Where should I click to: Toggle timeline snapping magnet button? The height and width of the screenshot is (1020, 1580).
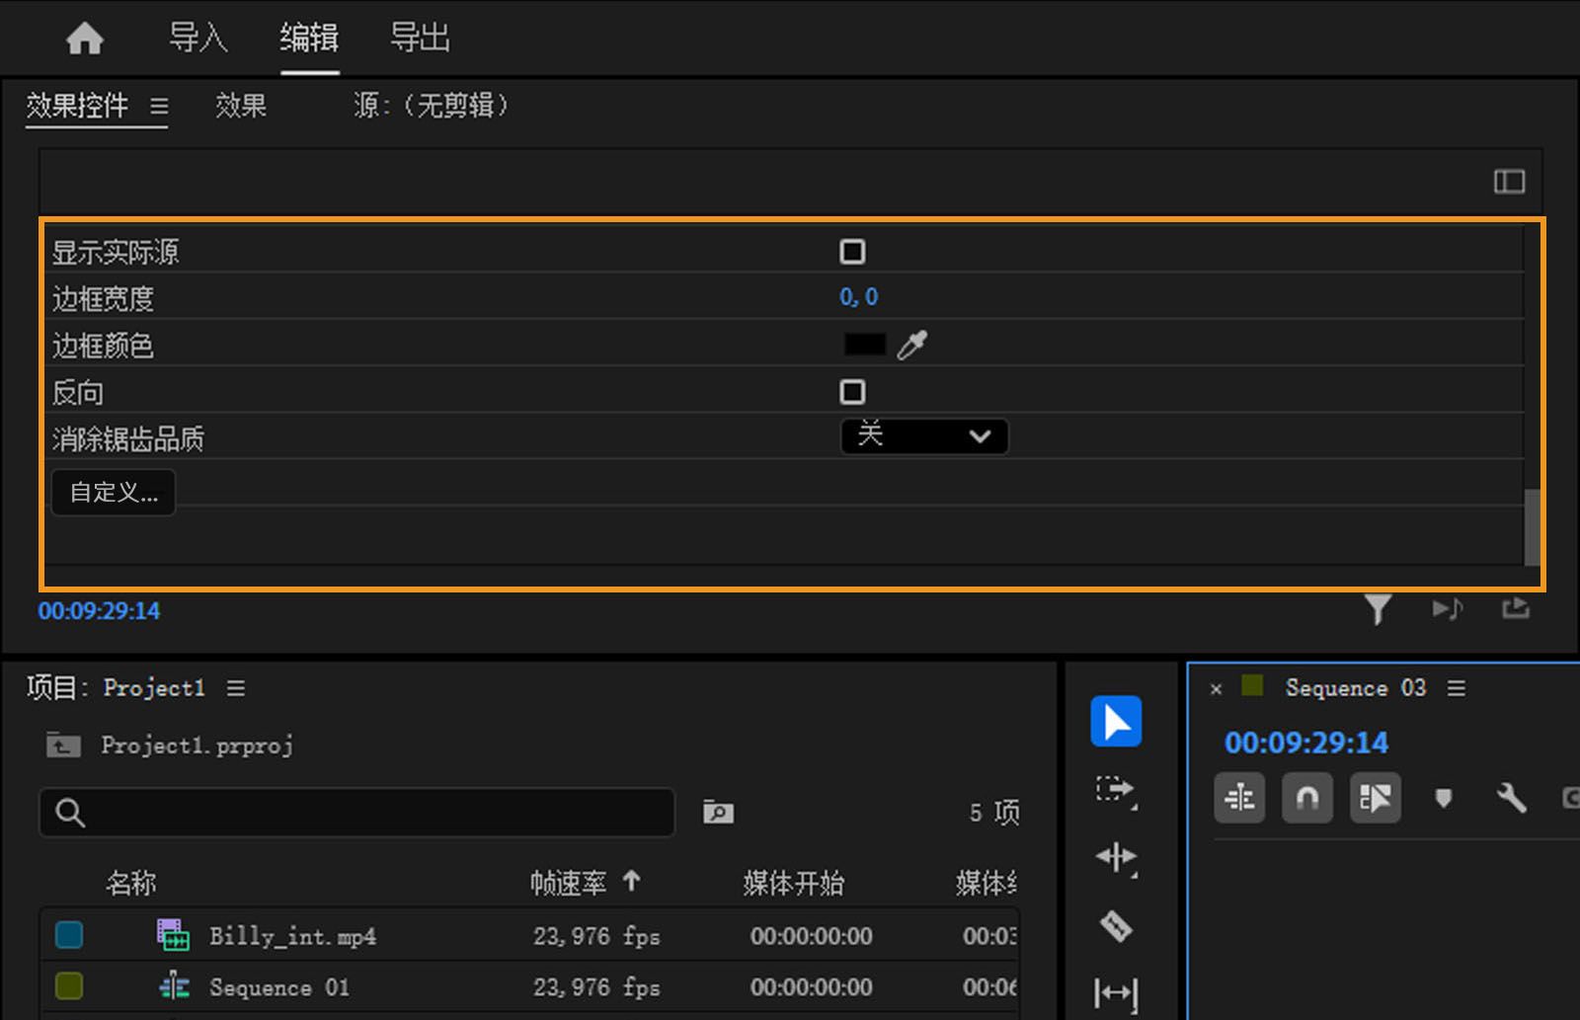click(x=1307, y=798)
